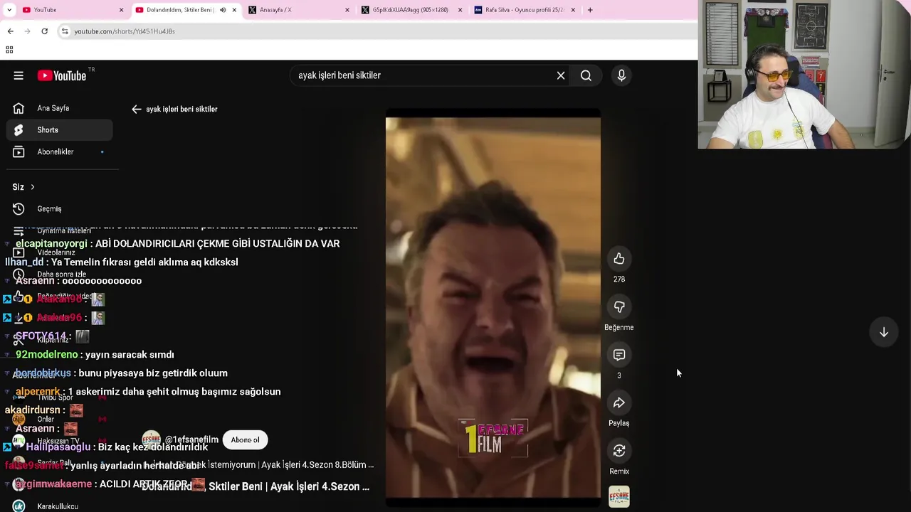Switch to the Anasayfa / X tab
This screenshot has height=512, width=911.
point(297,10)
